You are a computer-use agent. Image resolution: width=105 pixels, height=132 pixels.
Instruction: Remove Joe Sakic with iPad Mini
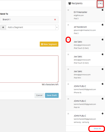(x=68, y=69)
